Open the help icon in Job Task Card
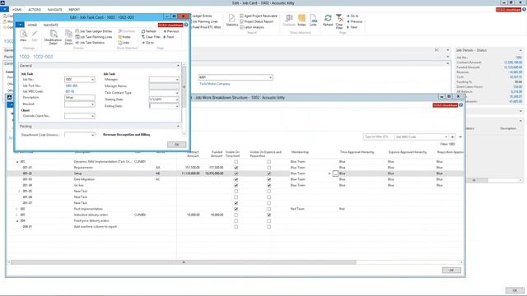This screenshot has height=296, width=527. [186, 25]
